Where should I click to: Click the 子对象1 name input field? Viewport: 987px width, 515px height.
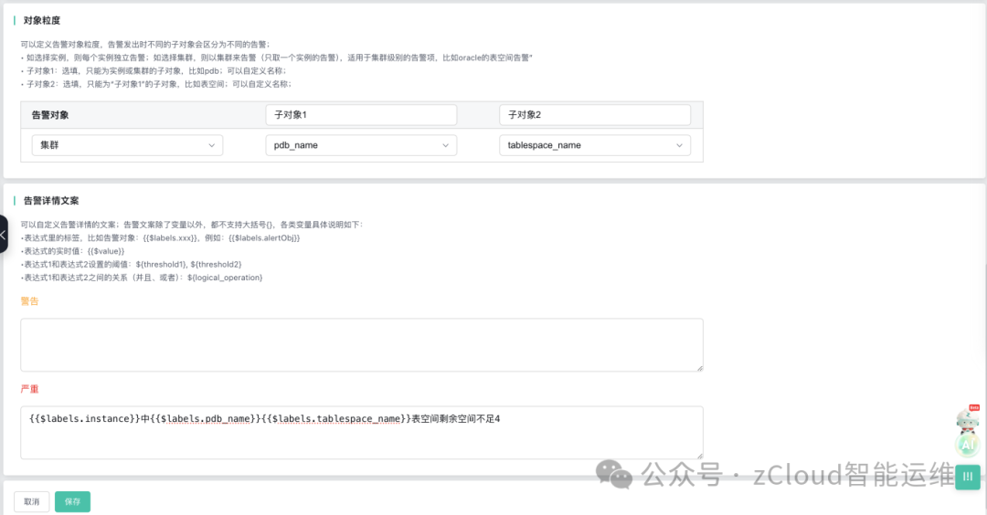360,115
